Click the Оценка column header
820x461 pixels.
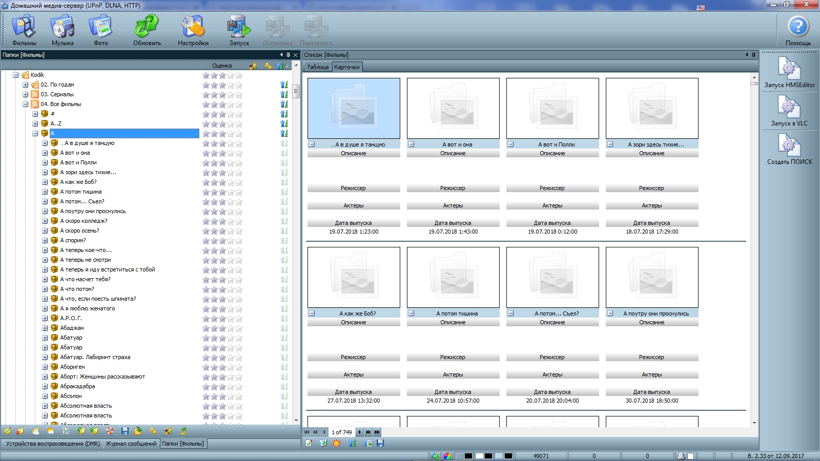pos(221,66)
